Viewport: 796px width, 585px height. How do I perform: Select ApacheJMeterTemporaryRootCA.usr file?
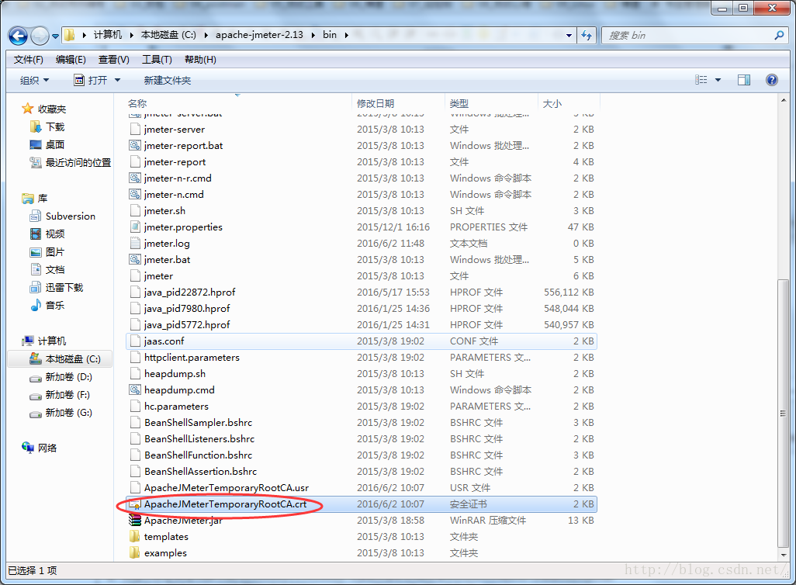pos(227,487)
